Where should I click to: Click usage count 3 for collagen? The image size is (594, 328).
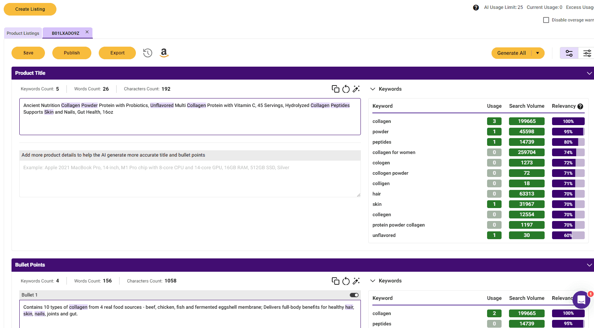click(494, 121)
